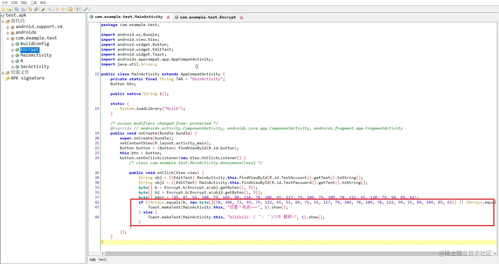Viewport: 499px width, 264px height.
Task: Open preferences with the wrench icon
Action: [x=86, y=9]
